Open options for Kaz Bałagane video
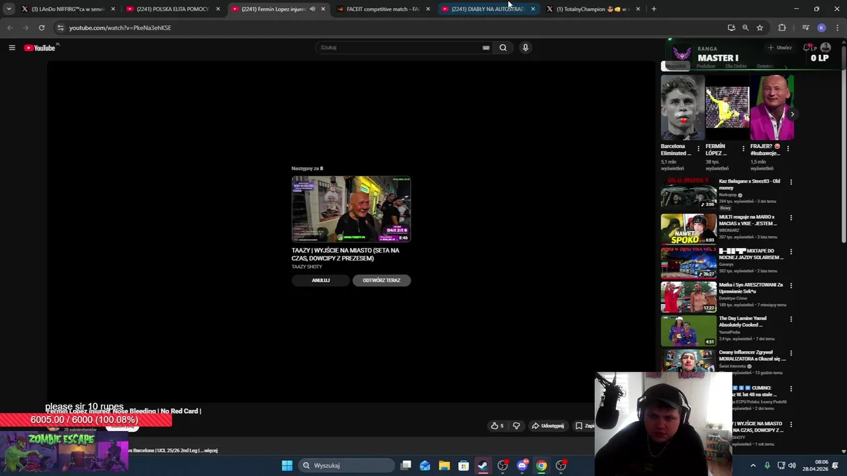Image resolution: width=847 pixels, height=476 pixels. click(791, 182)
